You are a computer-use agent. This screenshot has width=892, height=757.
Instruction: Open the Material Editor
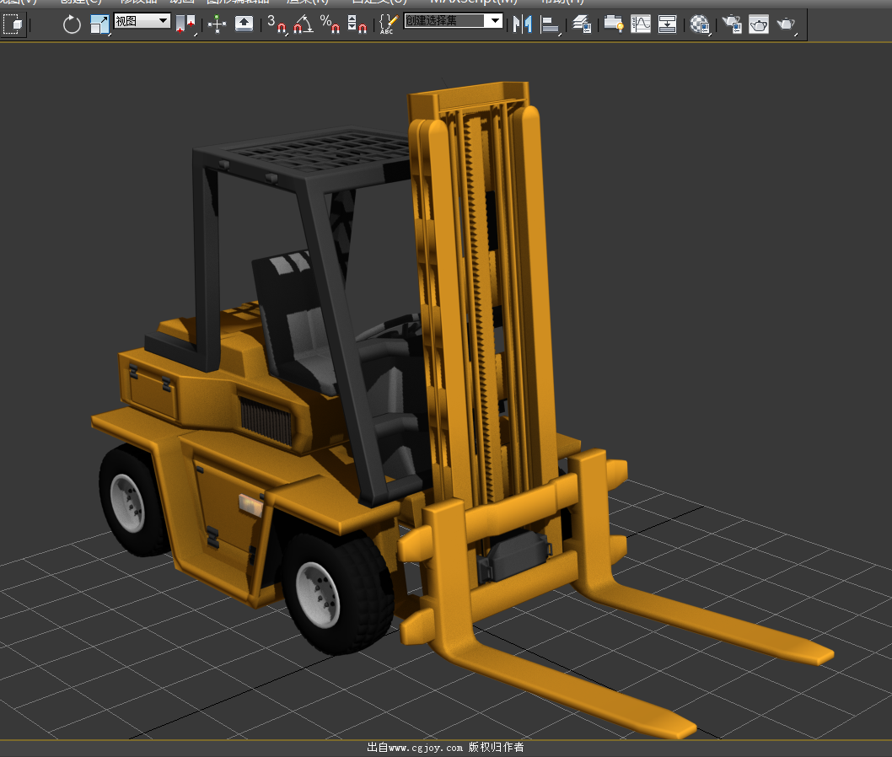699,24
